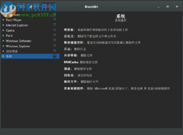Expand the selected 系统 tree node
Viewport: 183px width, 135px height.
coord(3,56)
